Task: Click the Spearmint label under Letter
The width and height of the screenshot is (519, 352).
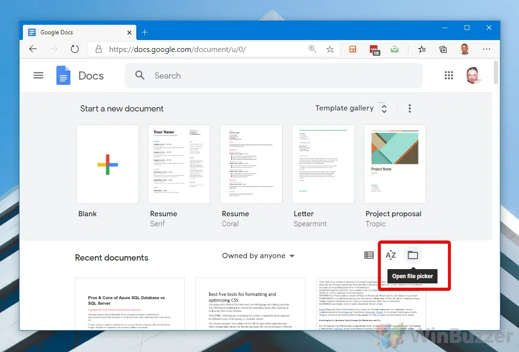Action: tap(310, 224)
